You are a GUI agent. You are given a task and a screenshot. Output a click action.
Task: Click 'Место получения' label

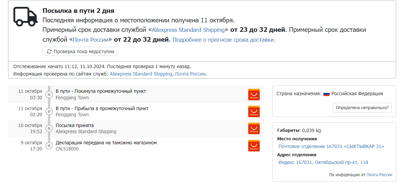click(x=297, y=139)
